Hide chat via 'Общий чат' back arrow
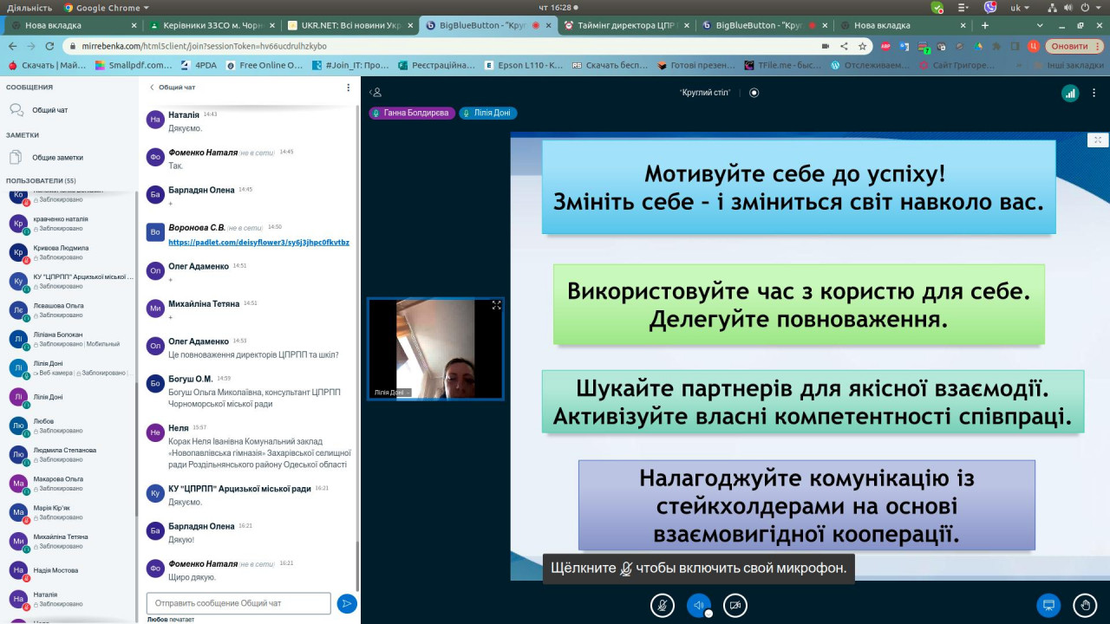The height and width of the screenshot is (624, 1110). click(x=172, y=88)
